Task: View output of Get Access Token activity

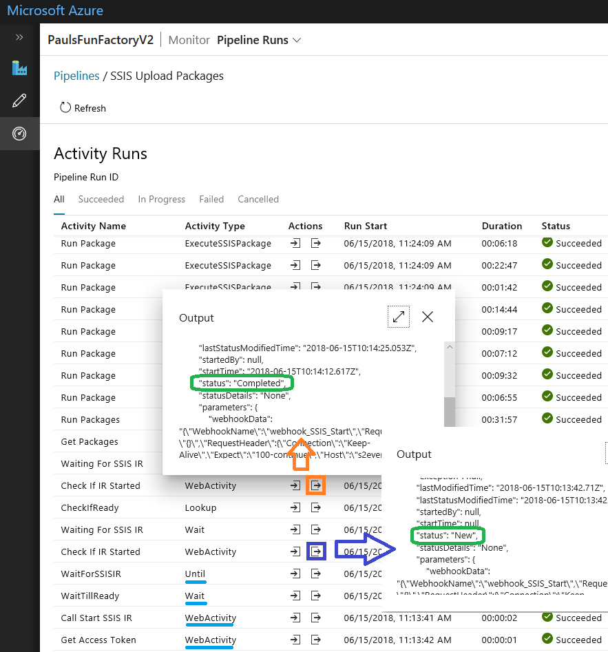Action: tap(315, 640)
